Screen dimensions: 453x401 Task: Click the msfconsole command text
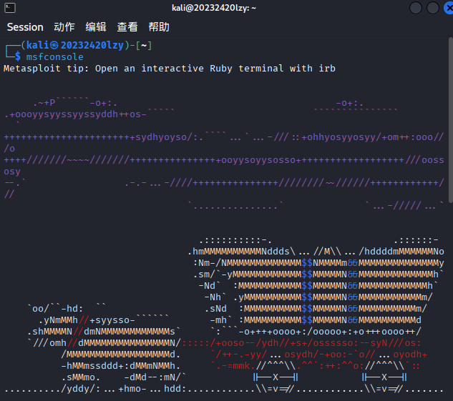click(x=55, y=57)
